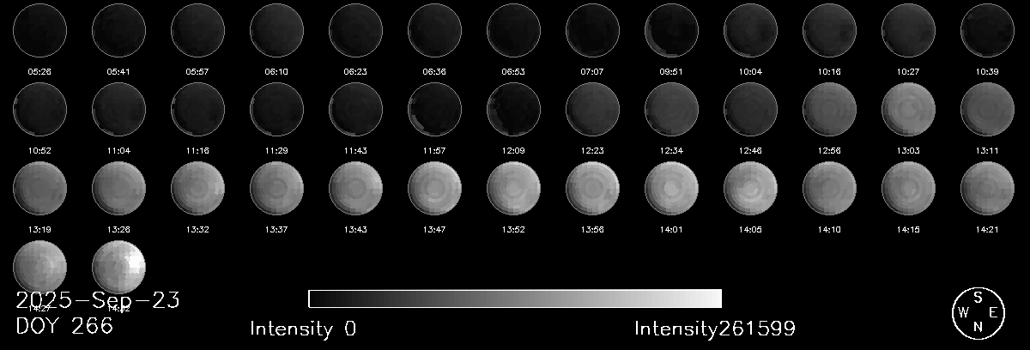Open the 12:09 disk thumbnail
Image resolution: width=1030 pixels, height=350 pixels.
[514, 110]
